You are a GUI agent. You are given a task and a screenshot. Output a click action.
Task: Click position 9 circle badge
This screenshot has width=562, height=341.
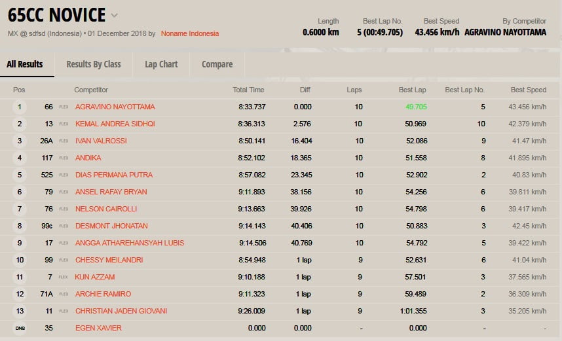pyautogui.click(x=20, y=243)
